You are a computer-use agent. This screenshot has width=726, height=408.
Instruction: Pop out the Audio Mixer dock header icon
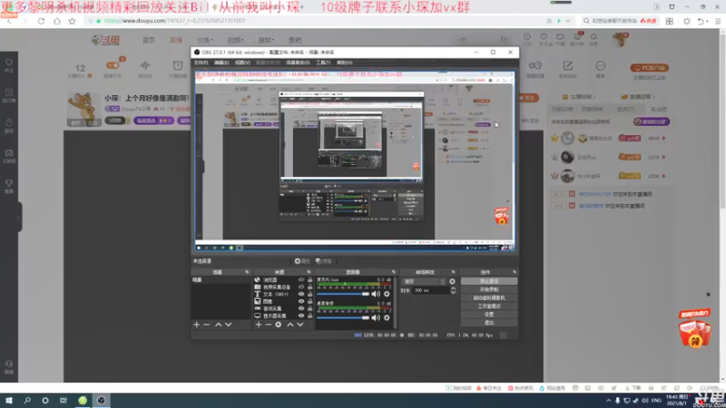[394, 272]
